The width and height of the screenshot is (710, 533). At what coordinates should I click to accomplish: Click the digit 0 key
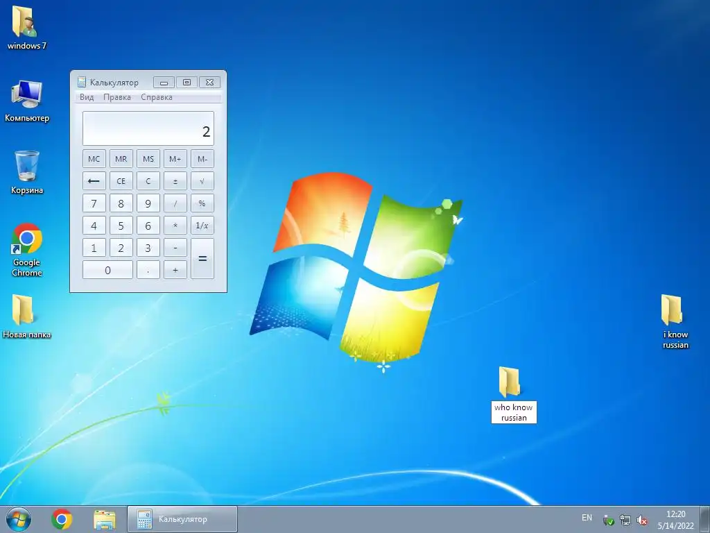coord(107,270)
